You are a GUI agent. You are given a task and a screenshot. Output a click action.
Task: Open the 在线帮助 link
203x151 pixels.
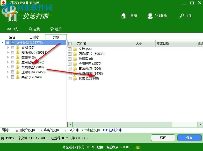point(160,16)
